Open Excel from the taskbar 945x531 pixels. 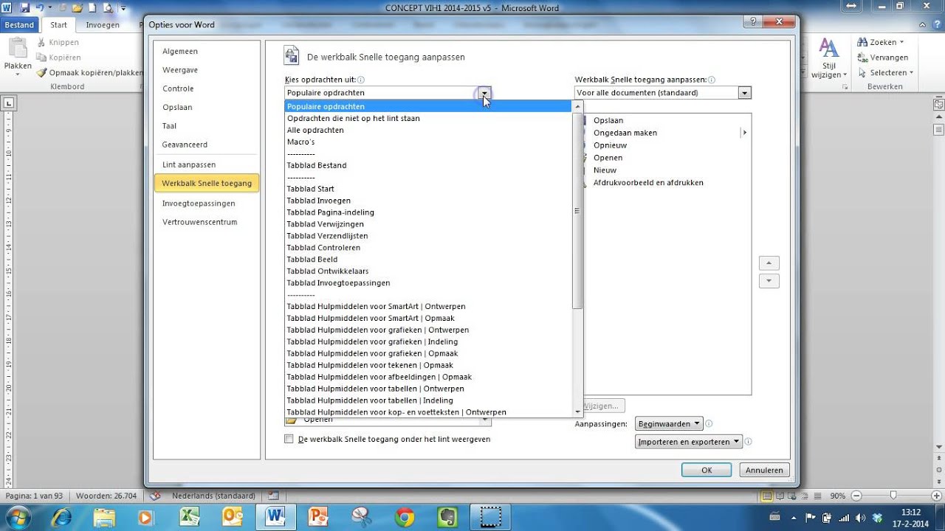[189, 516]
